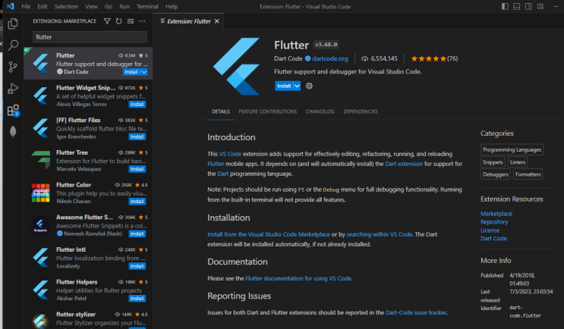
Task: Open the Search view in activity bar
Action: 13,45
